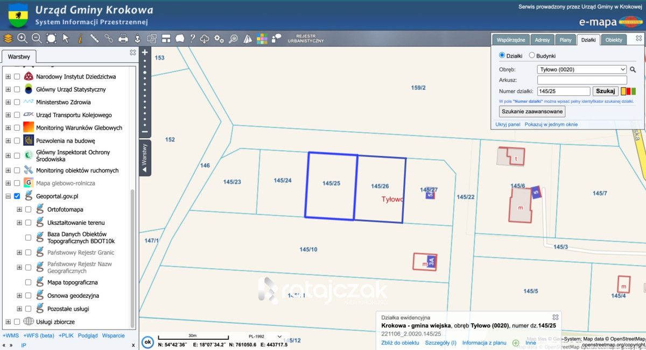Click Pokazuj w jednym oknie link
This screenshot has width=646, height=350.
tap(551, 124)
